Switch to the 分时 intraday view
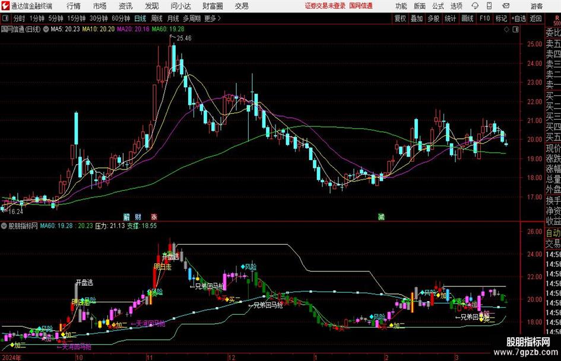The image size is (561, 361). (x=20, y=18)
